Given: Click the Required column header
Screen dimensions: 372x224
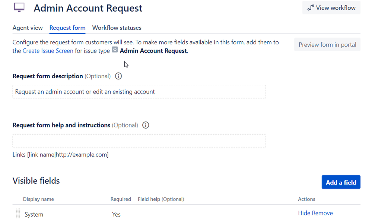Looking at the screenshot, I should click(x=121, y=199).
